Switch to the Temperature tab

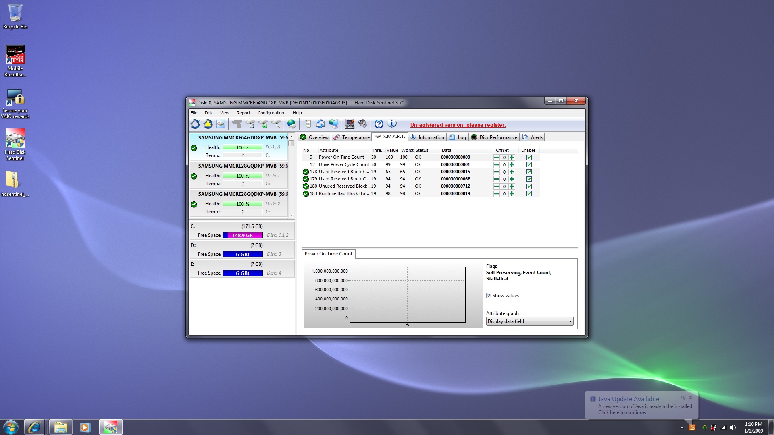[352, 137]
